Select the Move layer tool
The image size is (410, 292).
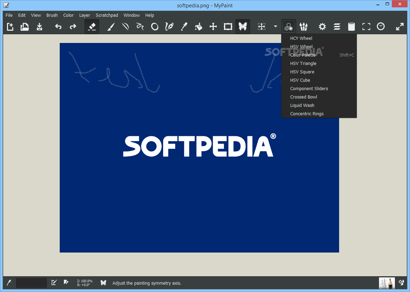[213, 27]
